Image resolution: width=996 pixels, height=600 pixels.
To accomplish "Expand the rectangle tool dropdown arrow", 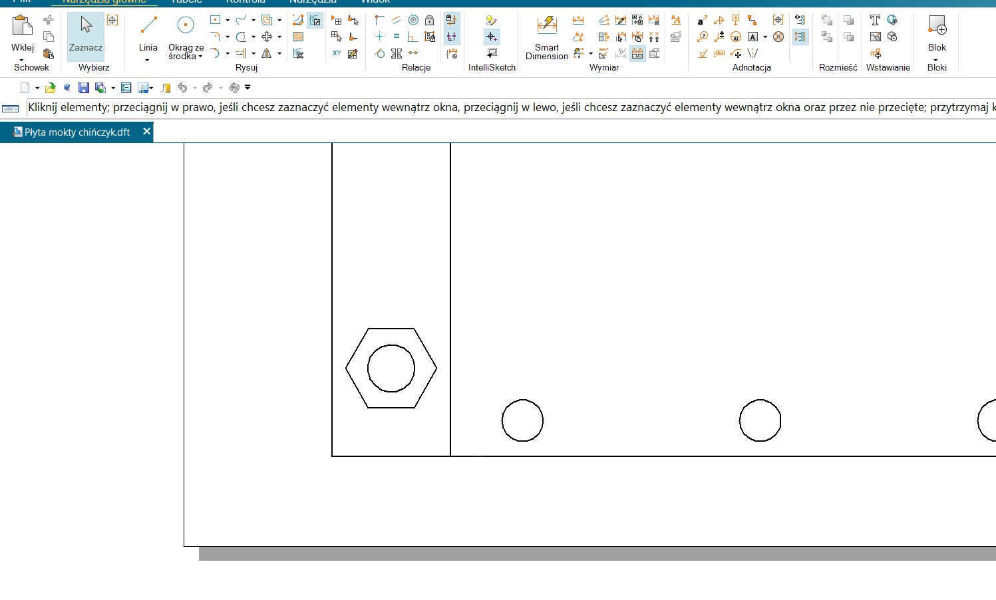I will pyautogui.click(x=228, y=20).
